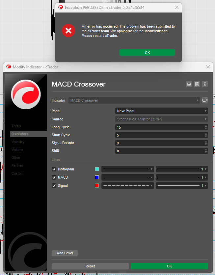The width and height of the screenshot is (215, 275).
Task: Select the Other category
Action: [x=16, y=158]
